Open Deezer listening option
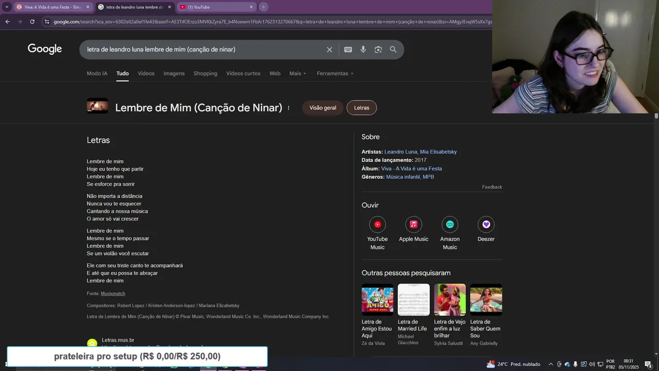The image size is (659, 371). point(486,230)
